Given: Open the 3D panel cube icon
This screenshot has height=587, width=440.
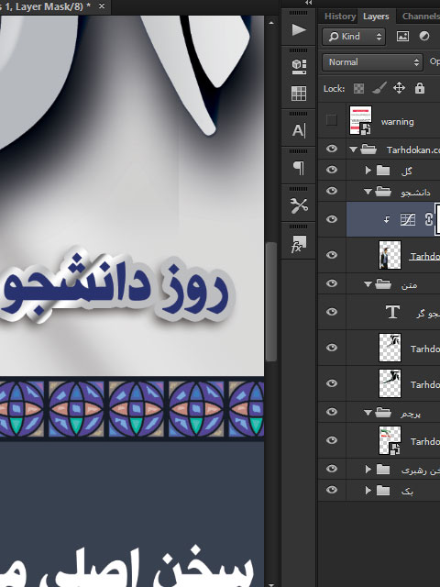Looking at the screenshot, I should point(299,66).
